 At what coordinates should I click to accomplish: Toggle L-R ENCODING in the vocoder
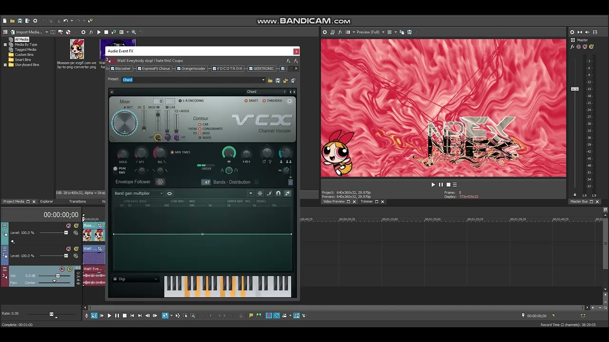pyautogui.click(x=180, y=101)
